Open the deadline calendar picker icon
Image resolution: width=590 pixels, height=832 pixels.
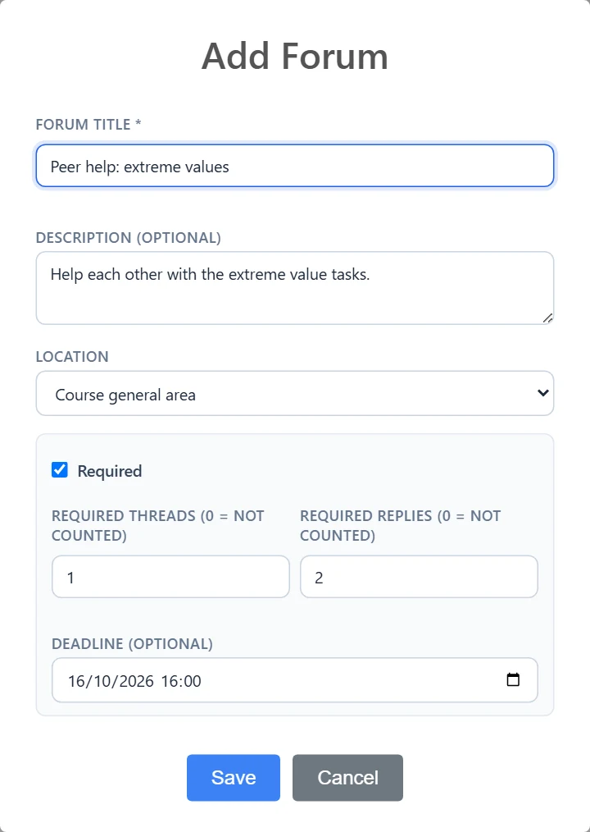click(x=513, y=679)
